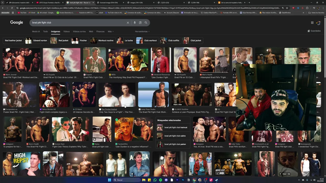The image size is (326, 183).
Task: Click the Google logo
Action: [x=17, y=22]
